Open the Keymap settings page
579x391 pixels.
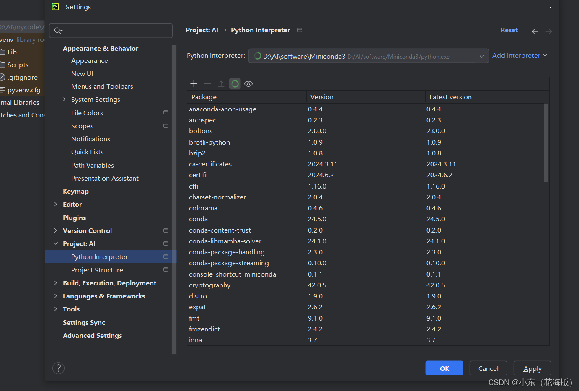coord(76,192)
